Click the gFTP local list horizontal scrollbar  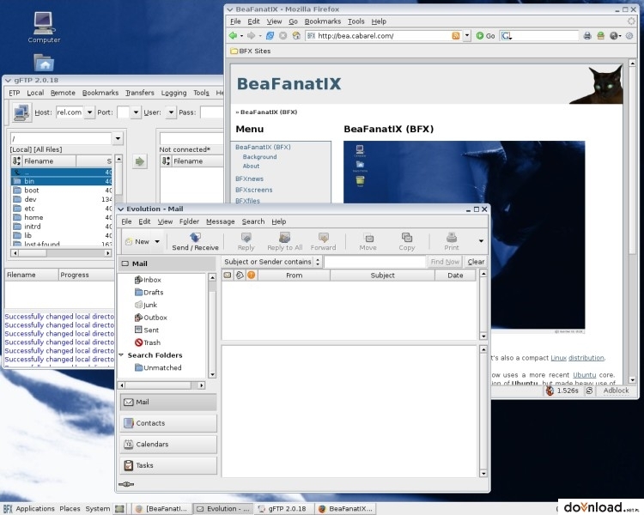click(61, 253)
